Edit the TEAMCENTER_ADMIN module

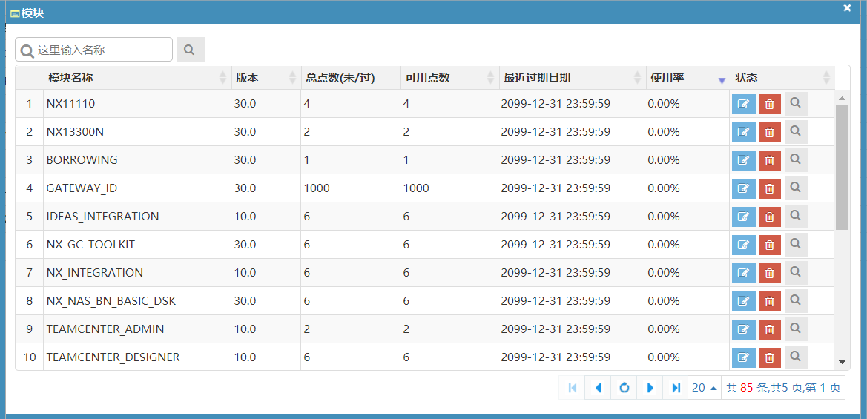(x=744, y=330)
